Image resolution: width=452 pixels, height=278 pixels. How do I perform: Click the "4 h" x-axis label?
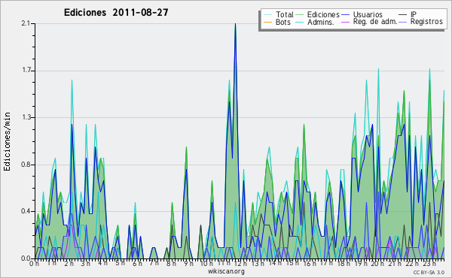(102, 263)
